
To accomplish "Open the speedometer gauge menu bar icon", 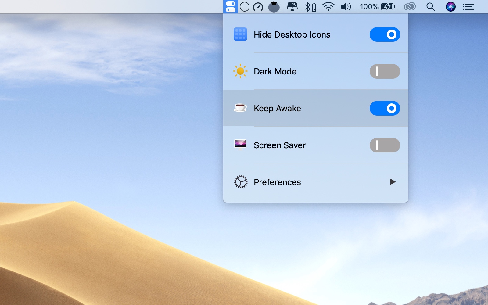I will 258,7.
